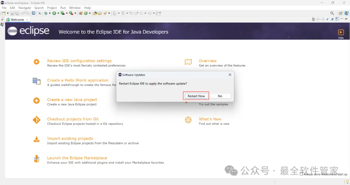Viewport: 350px width, 185px height.
Task: Click the What's New star icon
Action: (x=188, y=120)
